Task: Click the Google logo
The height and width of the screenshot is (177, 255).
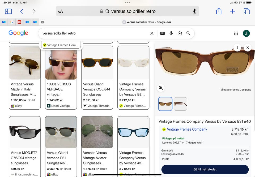Action: click(18, 33)
